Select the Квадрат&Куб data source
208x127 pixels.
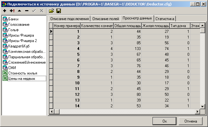click(x=16, y=46)
